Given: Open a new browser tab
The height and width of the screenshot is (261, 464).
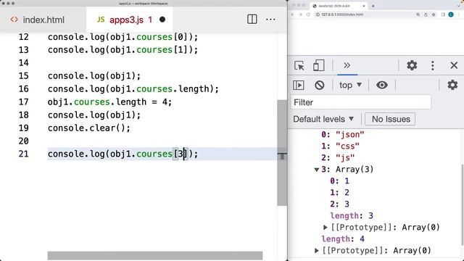Looking at the screenshot, I should pyautogui.click(x=373, y=6).
